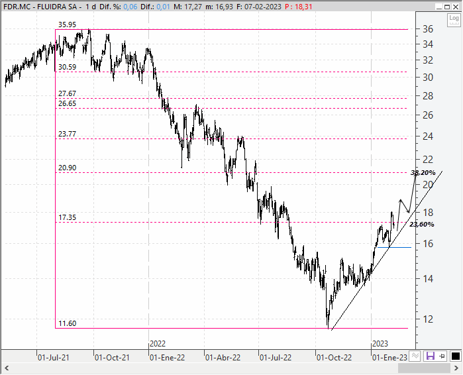The height and width of the screenshot is (375, 463).
Task: Click the Fibonacci level label 26.65
Action: pos(67,103)
